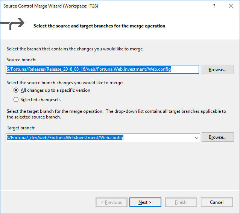Click the 'Source branch:' field label

[x=21, y=60]
